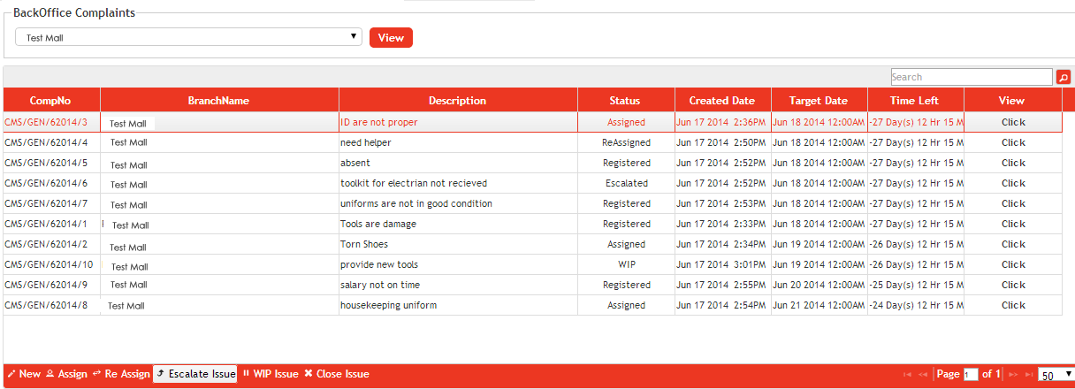Click the page number input box

[971, 375]
